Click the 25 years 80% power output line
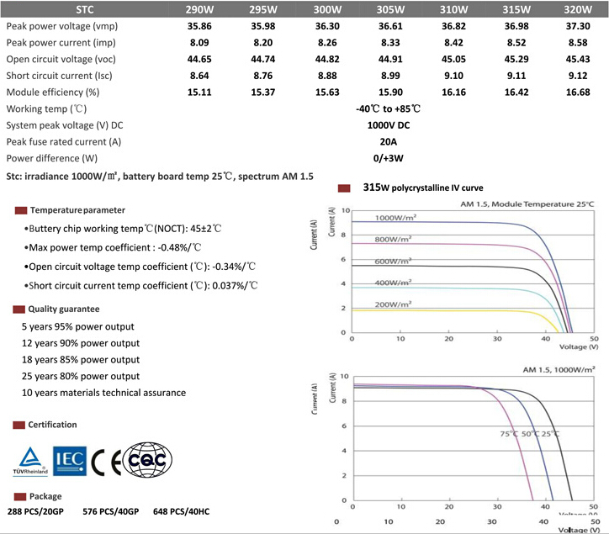609x534 pixels. [x=81, y=376]
